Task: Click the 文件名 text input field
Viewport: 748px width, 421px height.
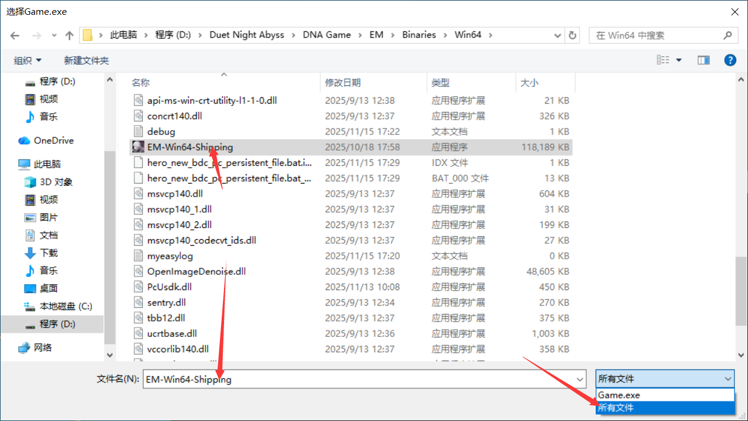Action: pos(356,379)
